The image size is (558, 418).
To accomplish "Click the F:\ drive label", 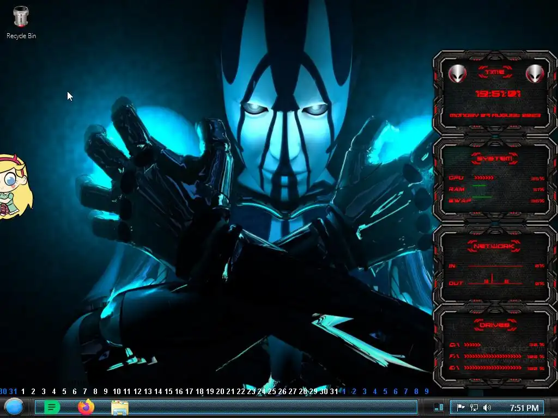I will (x=454, y=356).
